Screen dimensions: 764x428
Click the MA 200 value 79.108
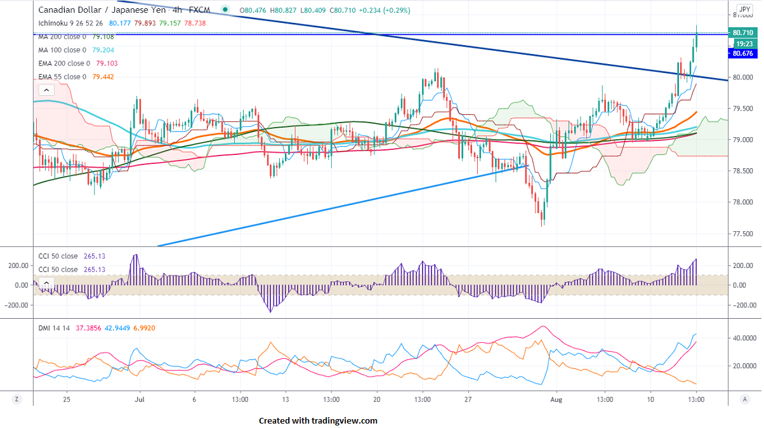coord(103,36)
